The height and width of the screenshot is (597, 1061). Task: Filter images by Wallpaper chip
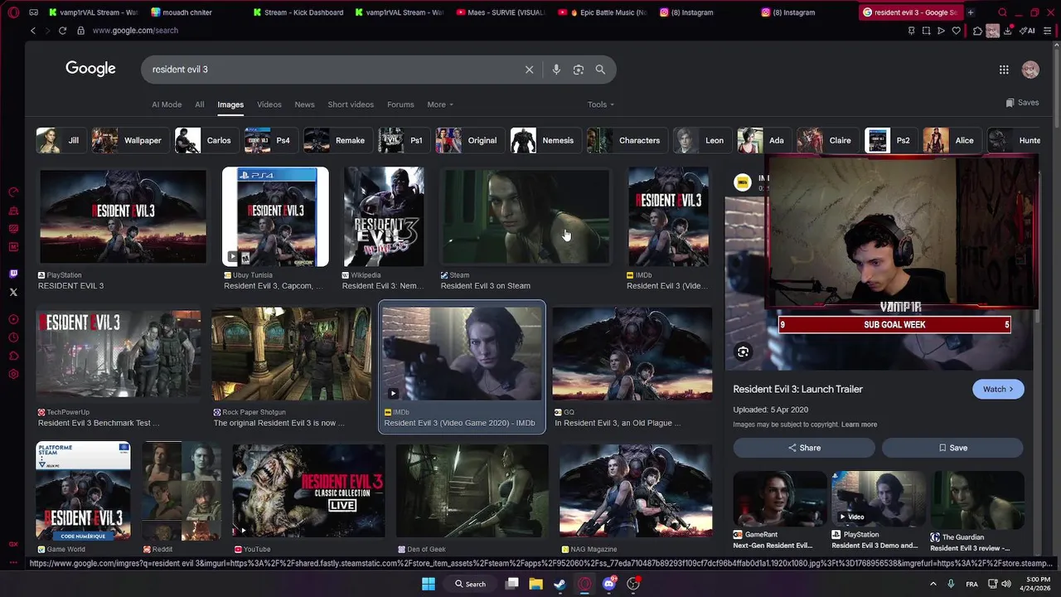tap(128, 140)
